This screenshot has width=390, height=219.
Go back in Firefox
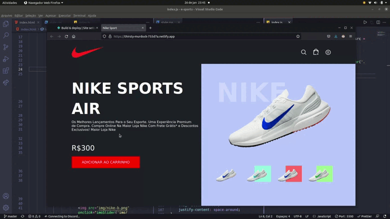[x=52, y=36]
